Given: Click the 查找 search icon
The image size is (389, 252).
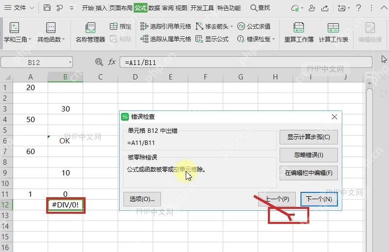Looking at the screenshot, I should tap(253, 8).
